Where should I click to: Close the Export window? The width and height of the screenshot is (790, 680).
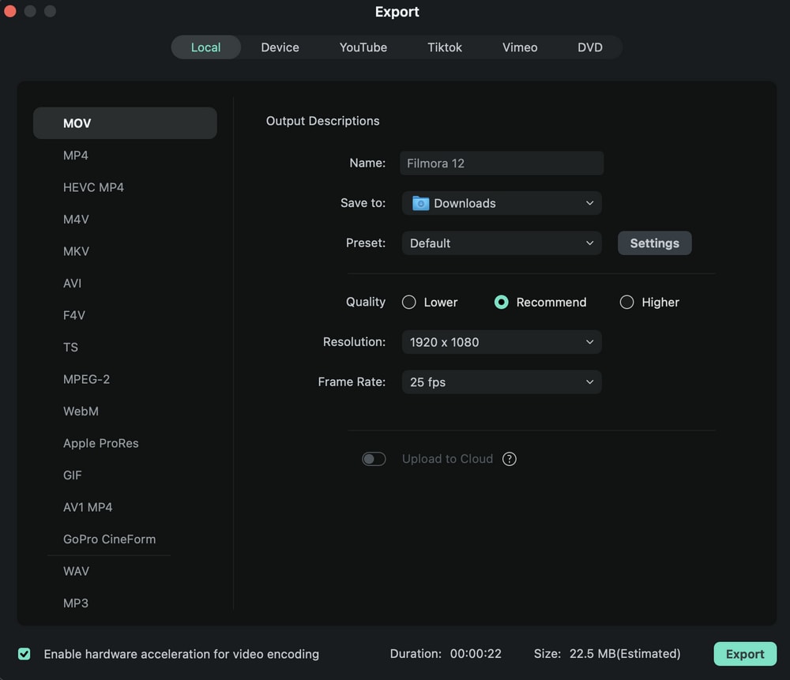[x=10, y=11]
